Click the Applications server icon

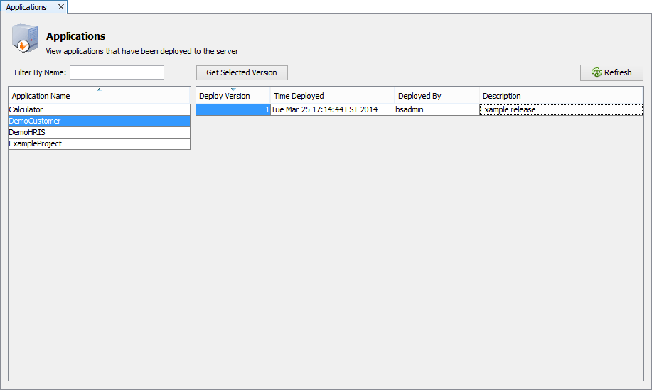[x=25, y=38]
